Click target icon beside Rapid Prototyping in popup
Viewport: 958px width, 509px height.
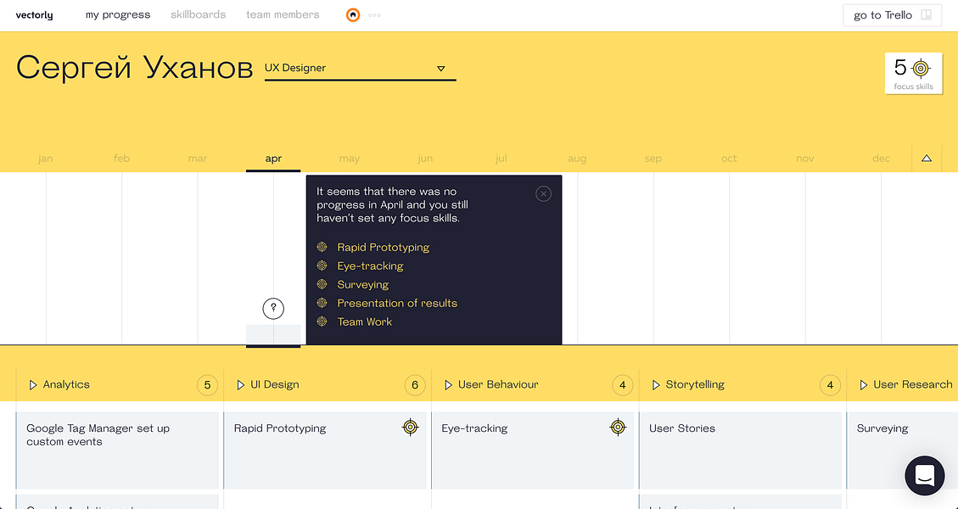(322, 247)
